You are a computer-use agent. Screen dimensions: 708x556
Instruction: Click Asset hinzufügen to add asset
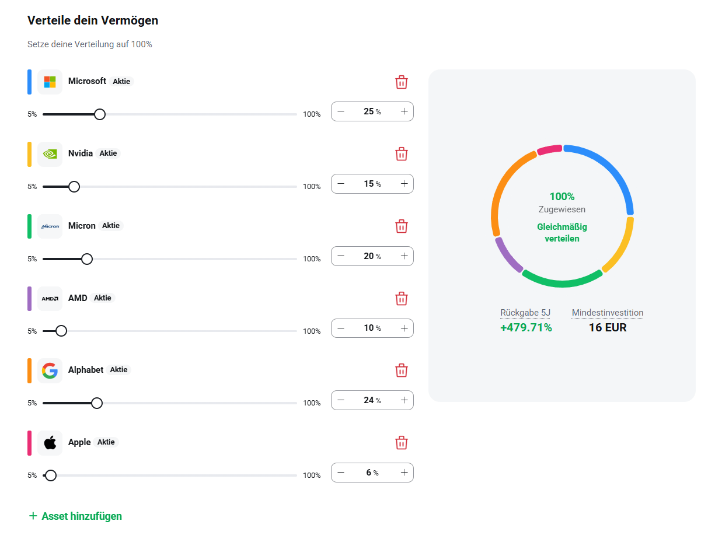click(75, 516)
